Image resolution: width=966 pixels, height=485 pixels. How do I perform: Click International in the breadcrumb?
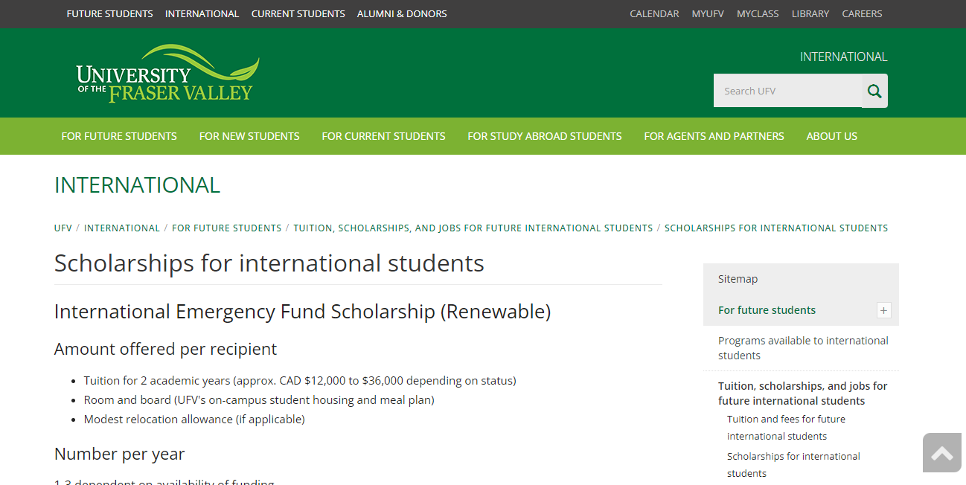122,228
